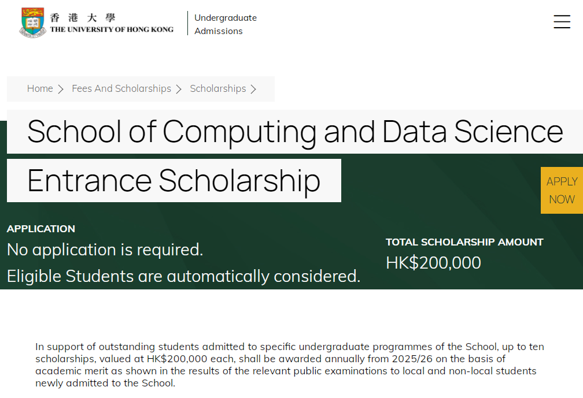The height and width of the screenshot is (398, 583).
Task: Click the scholarship description paragraph
Action: (x=290, y=364)
